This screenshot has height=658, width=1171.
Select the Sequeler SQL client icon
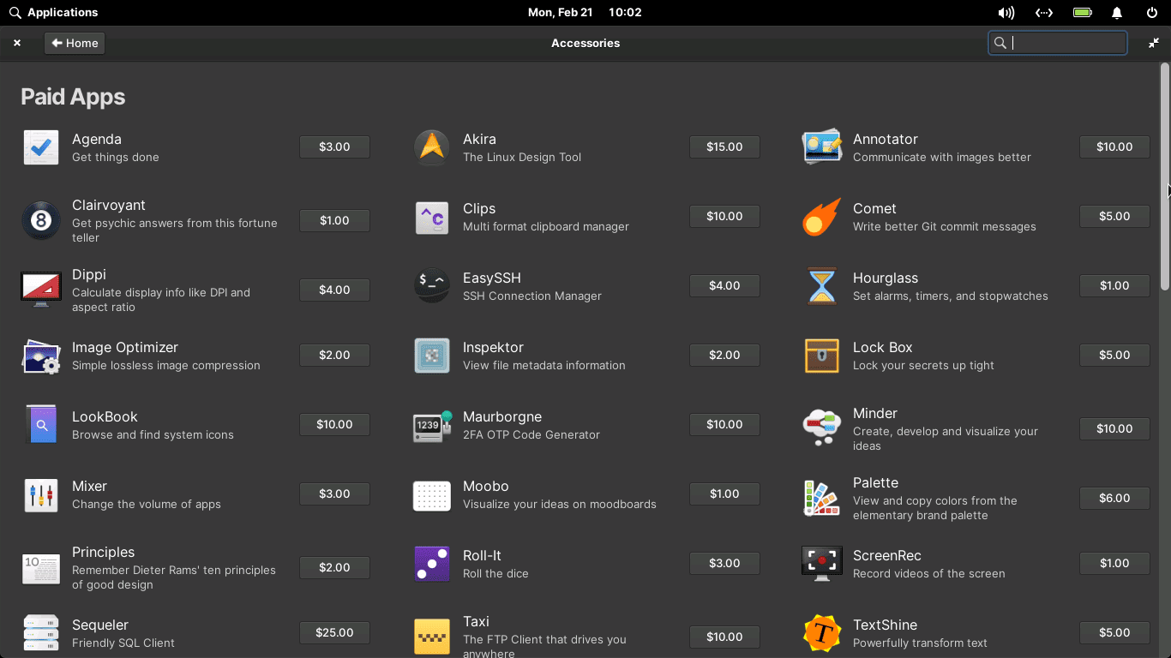point(41,632)
